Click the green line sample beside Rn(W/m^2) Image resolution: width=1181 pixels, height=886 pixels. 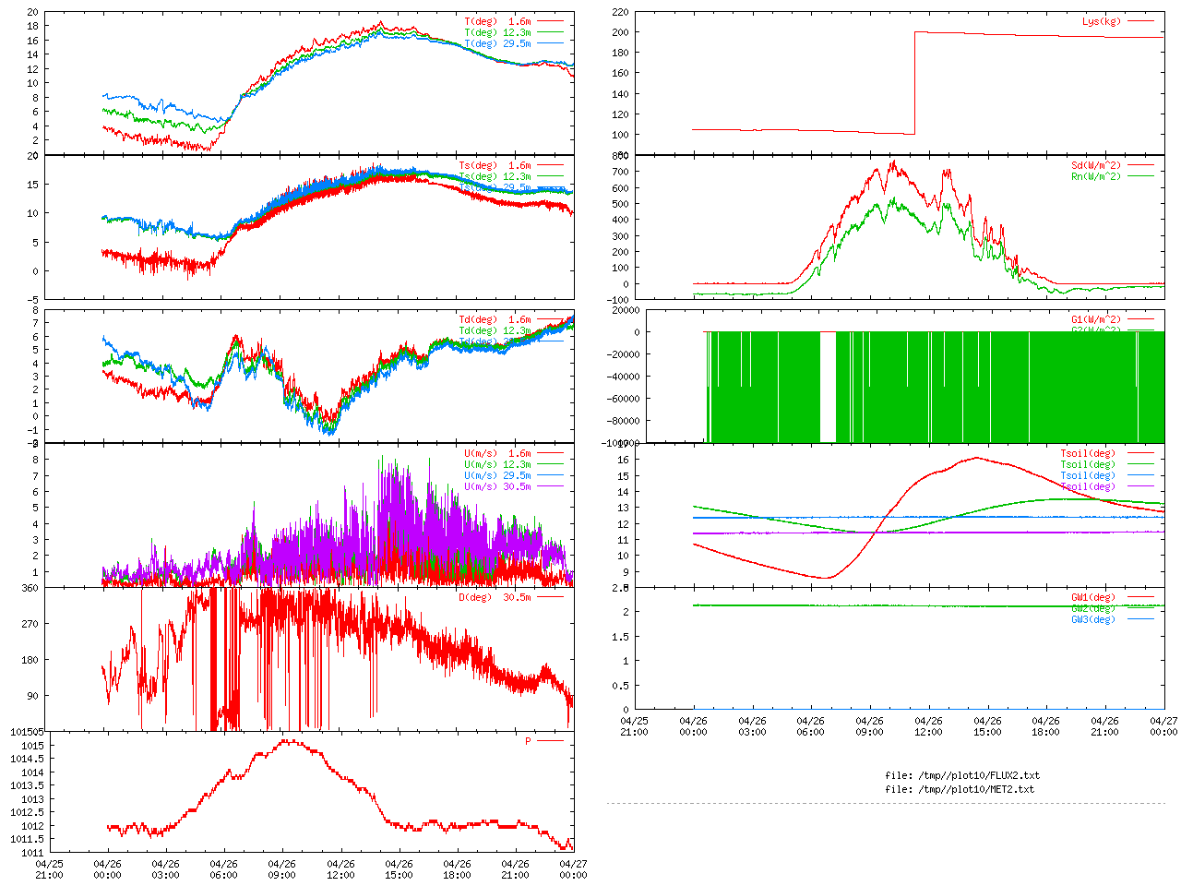[1140, 177]
